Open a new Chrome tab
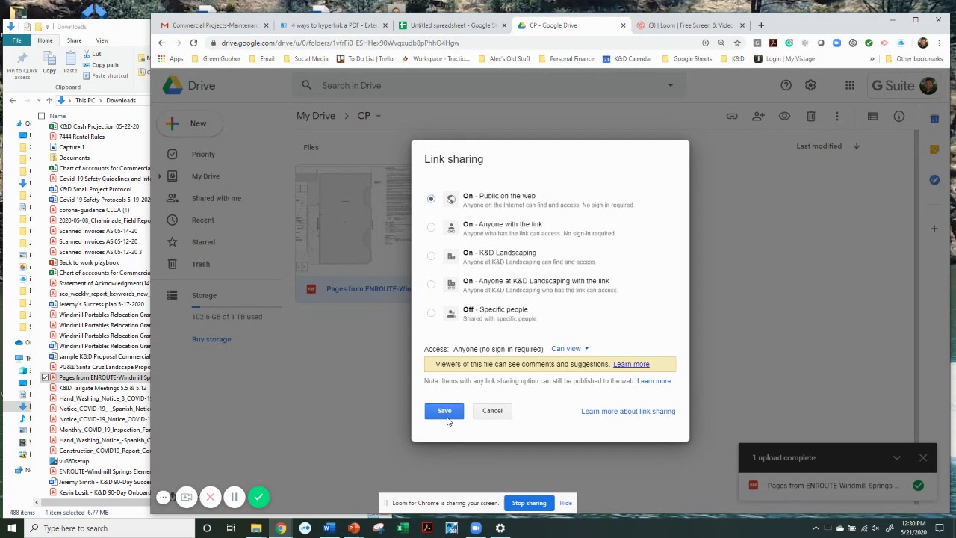This screenshot has width=956, height=538. tap(761, 25)
